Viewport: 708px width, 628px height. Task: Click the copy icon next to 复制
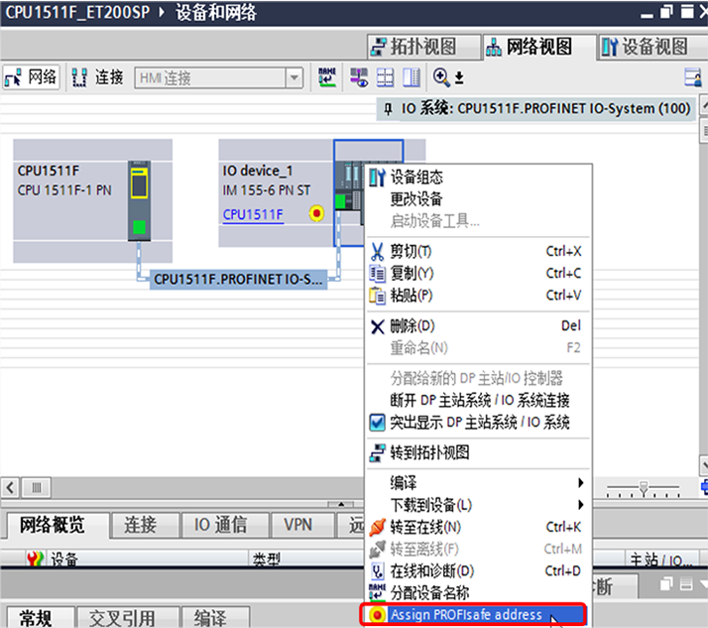[x=377, y=274]
